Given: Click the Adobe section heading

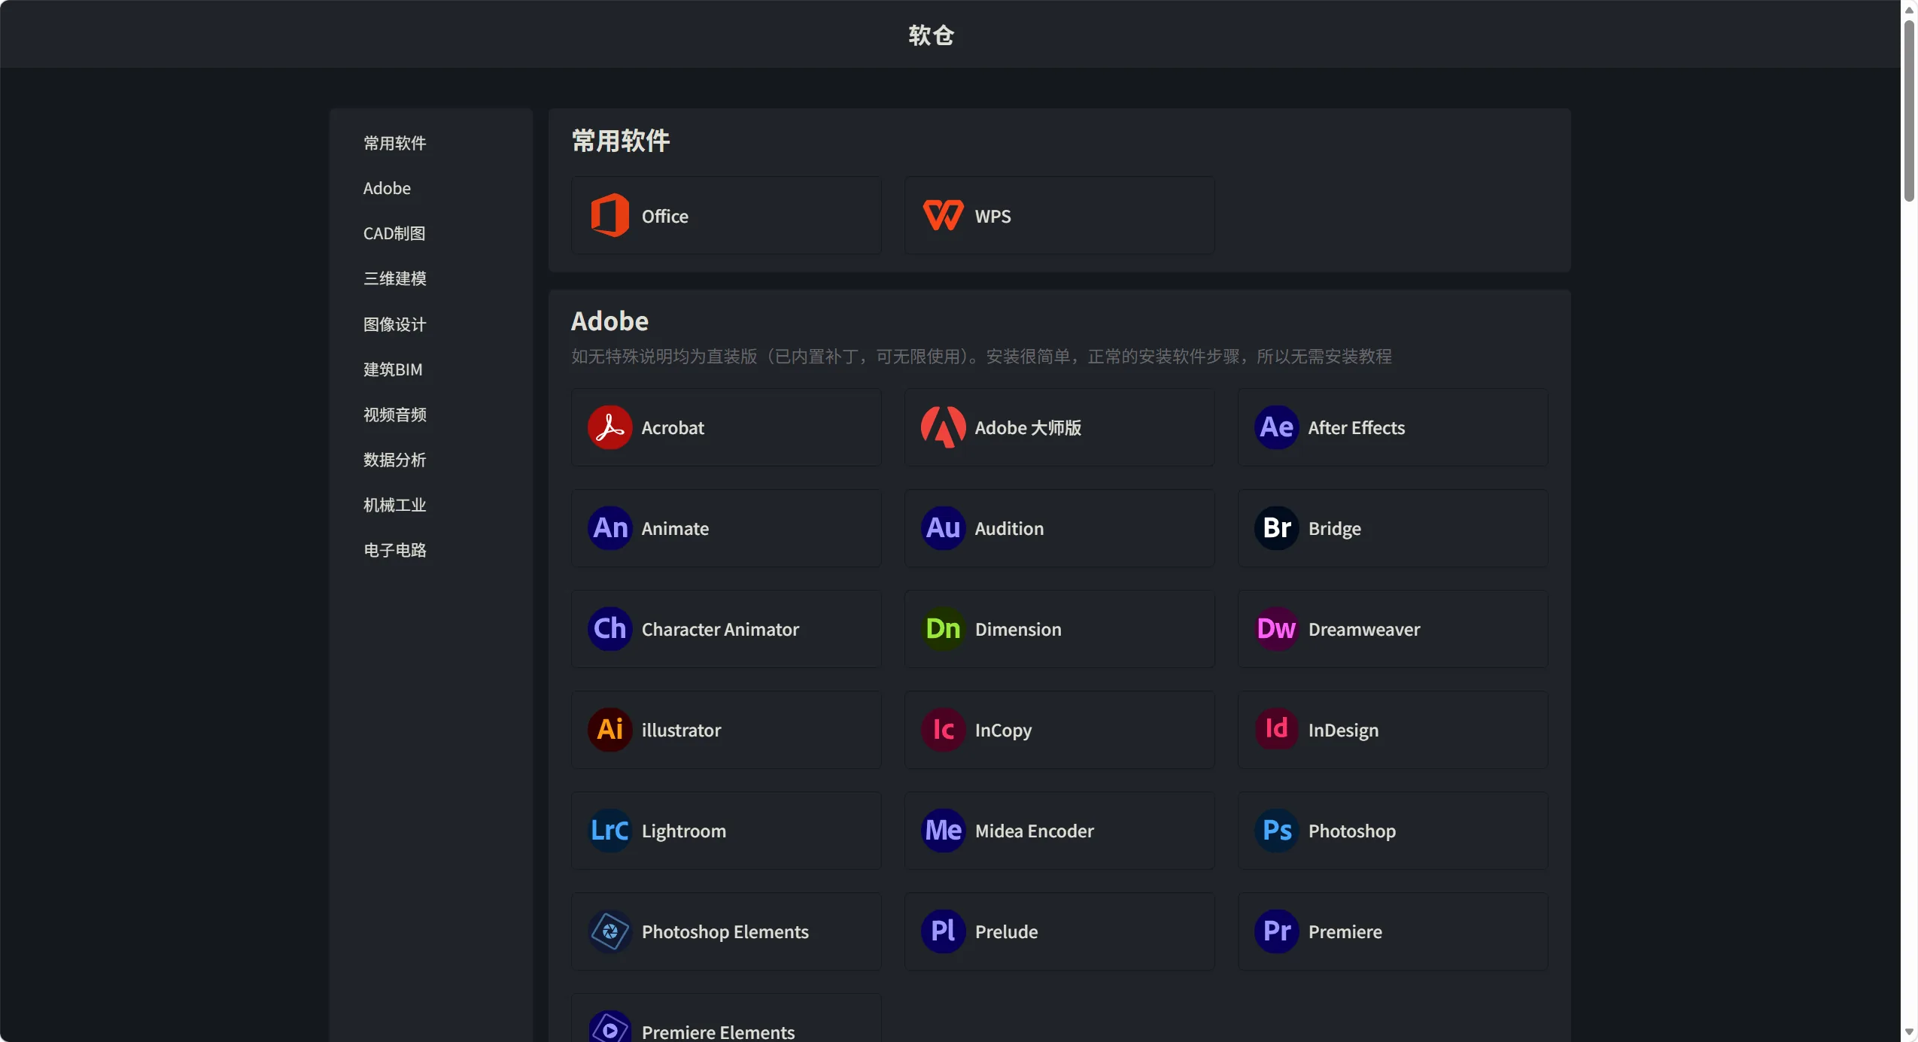Looking at the screenshot, I should click(609, 321).
